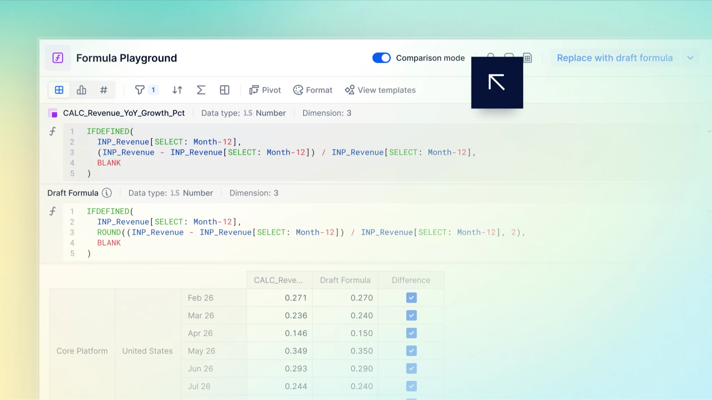Click the function glyph beside the draft formula editor
Image resolution: width=712 pixels, height=400 pixels.
point(53,211)
